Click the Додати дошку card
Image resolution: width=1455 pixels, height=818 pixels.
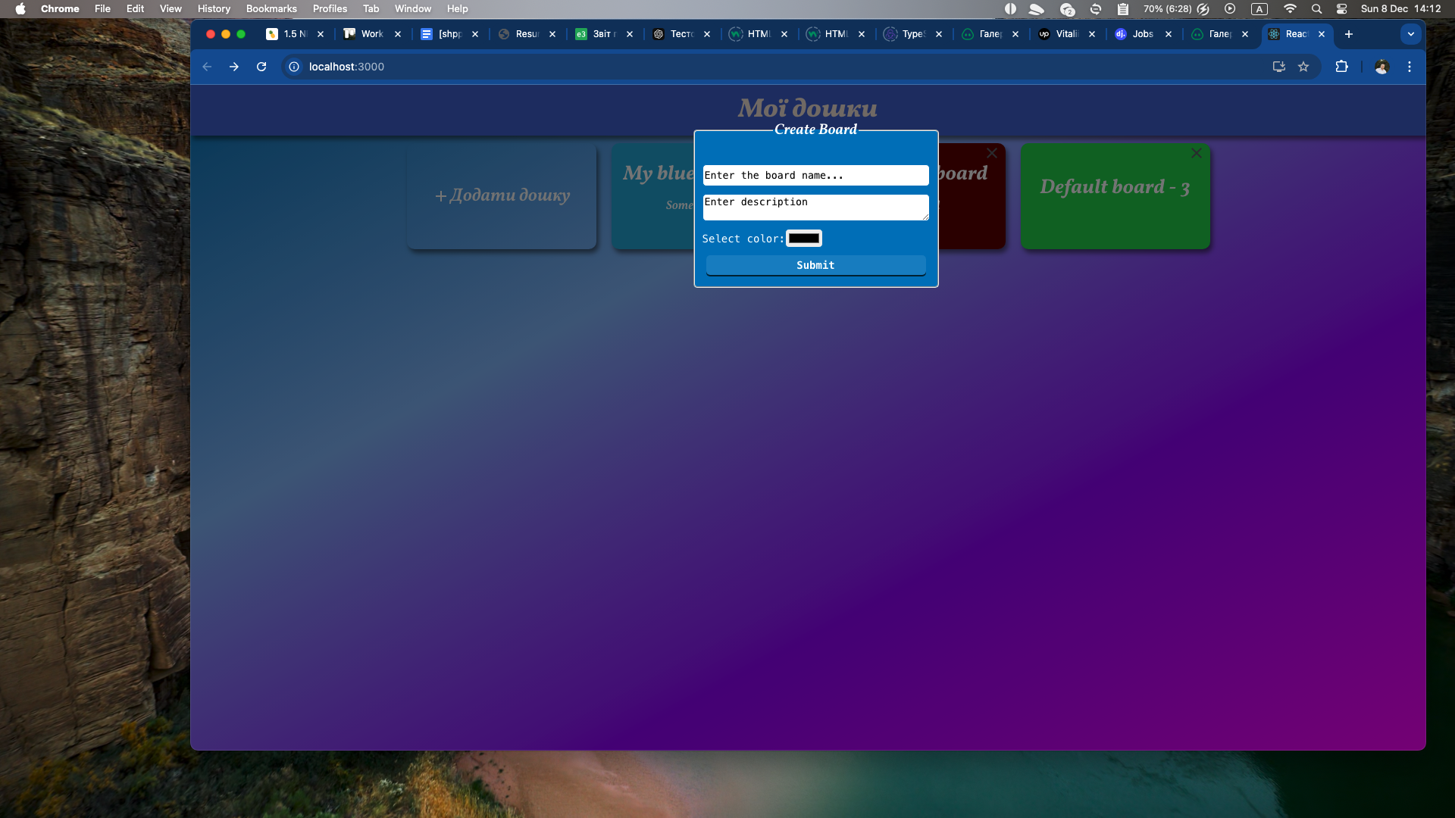[x=502, y=196]
